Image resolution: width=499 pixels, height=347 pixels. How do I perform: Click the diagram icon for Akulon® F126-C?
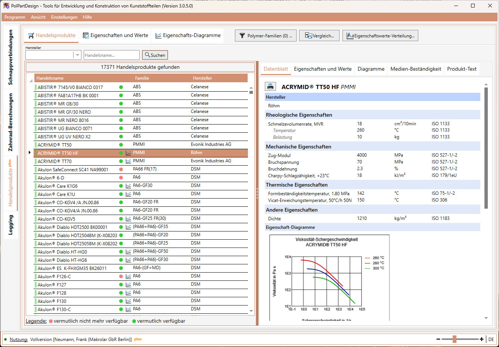128,276
